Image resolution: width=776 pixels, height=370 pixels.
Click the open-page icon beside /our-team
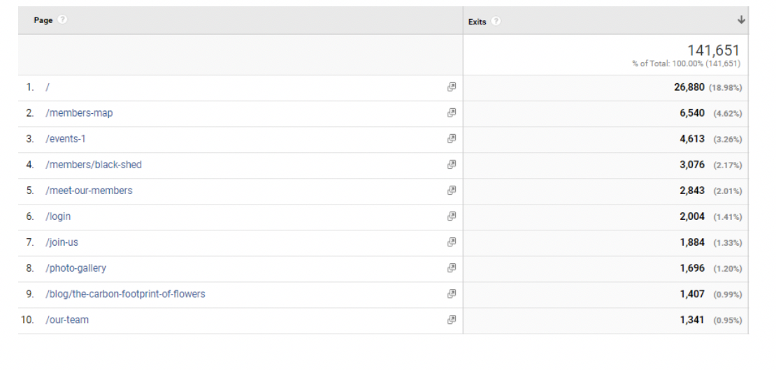point(452,320)
